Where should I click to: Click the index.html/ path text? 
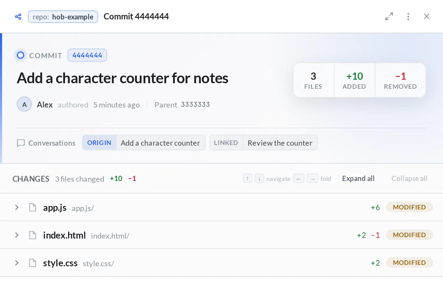point(110,236)
